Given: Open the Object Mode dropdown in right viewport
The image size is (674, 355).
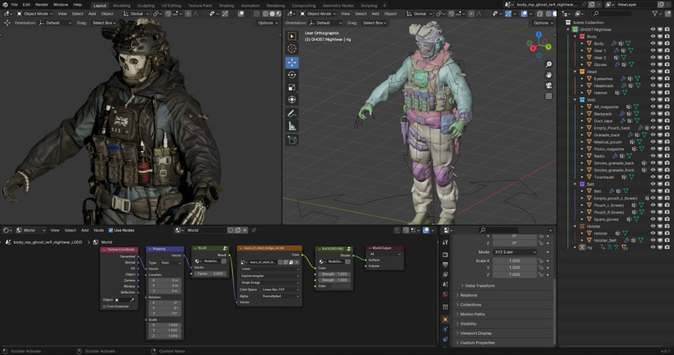Looking at the screenshot, I should pyautogui.click(x=318, y=13).
